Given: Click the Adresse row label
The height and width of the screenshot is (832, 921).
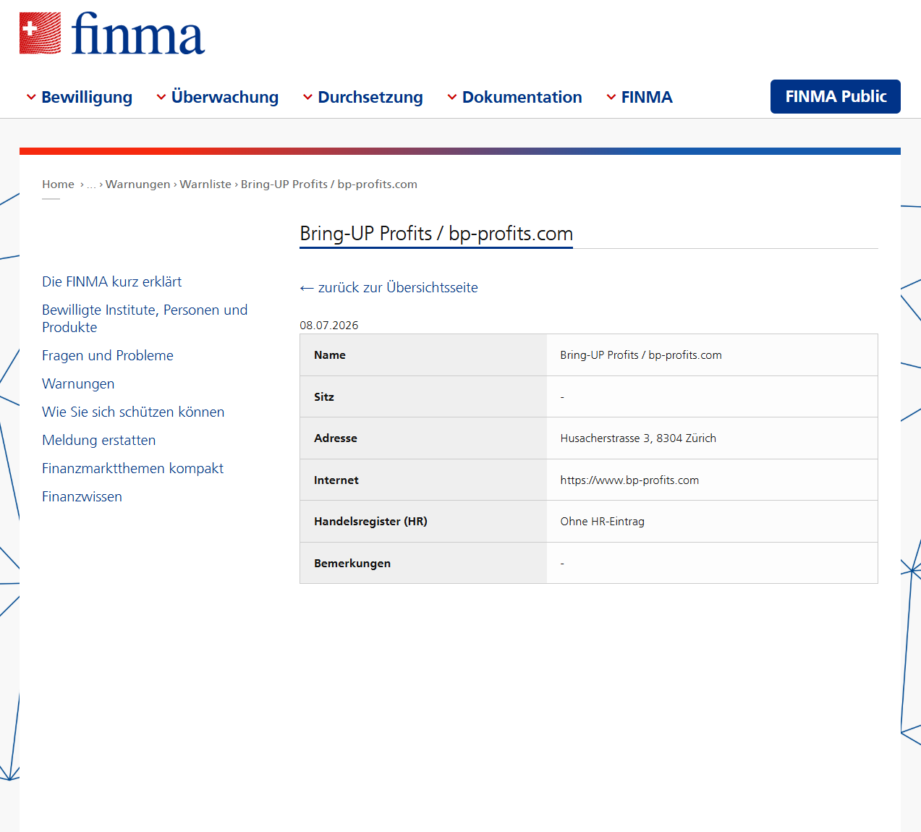Looking at the screenshot, I should tap(336, 438).
